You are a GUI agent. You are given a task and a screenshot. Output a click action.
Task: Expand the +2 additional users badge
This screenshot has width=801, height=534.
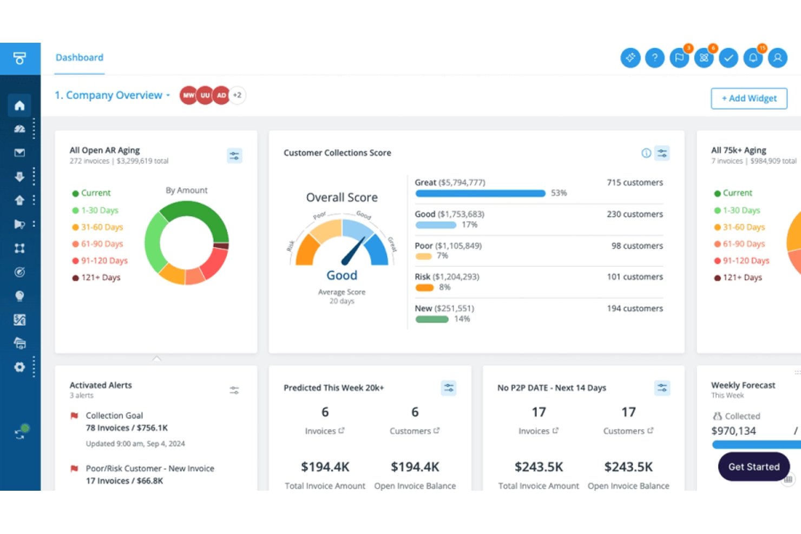[x=237, y=95]
